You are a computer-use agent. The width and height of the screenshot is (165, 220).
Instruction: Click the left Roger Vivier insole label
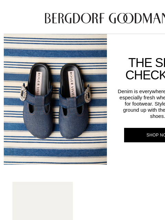click(x=38, y=83)
